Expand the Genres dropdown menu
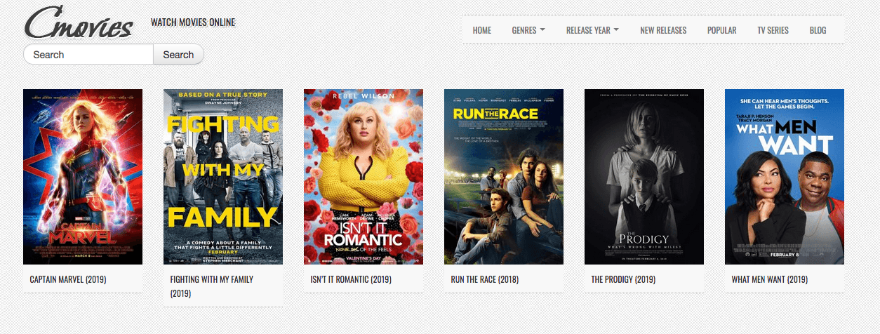880x334 pixels. 528,30
